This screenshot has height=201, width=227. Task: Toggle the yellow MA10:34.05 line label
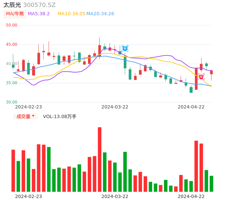[x=71, y=14]
